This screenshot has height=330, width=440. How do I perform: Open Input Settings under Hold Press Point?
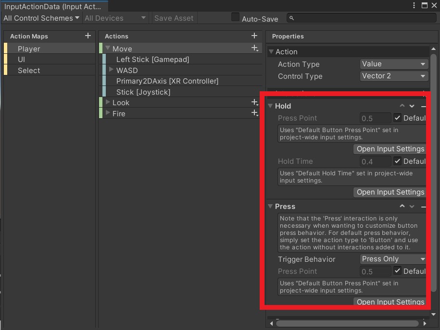[x=390, y=149]
